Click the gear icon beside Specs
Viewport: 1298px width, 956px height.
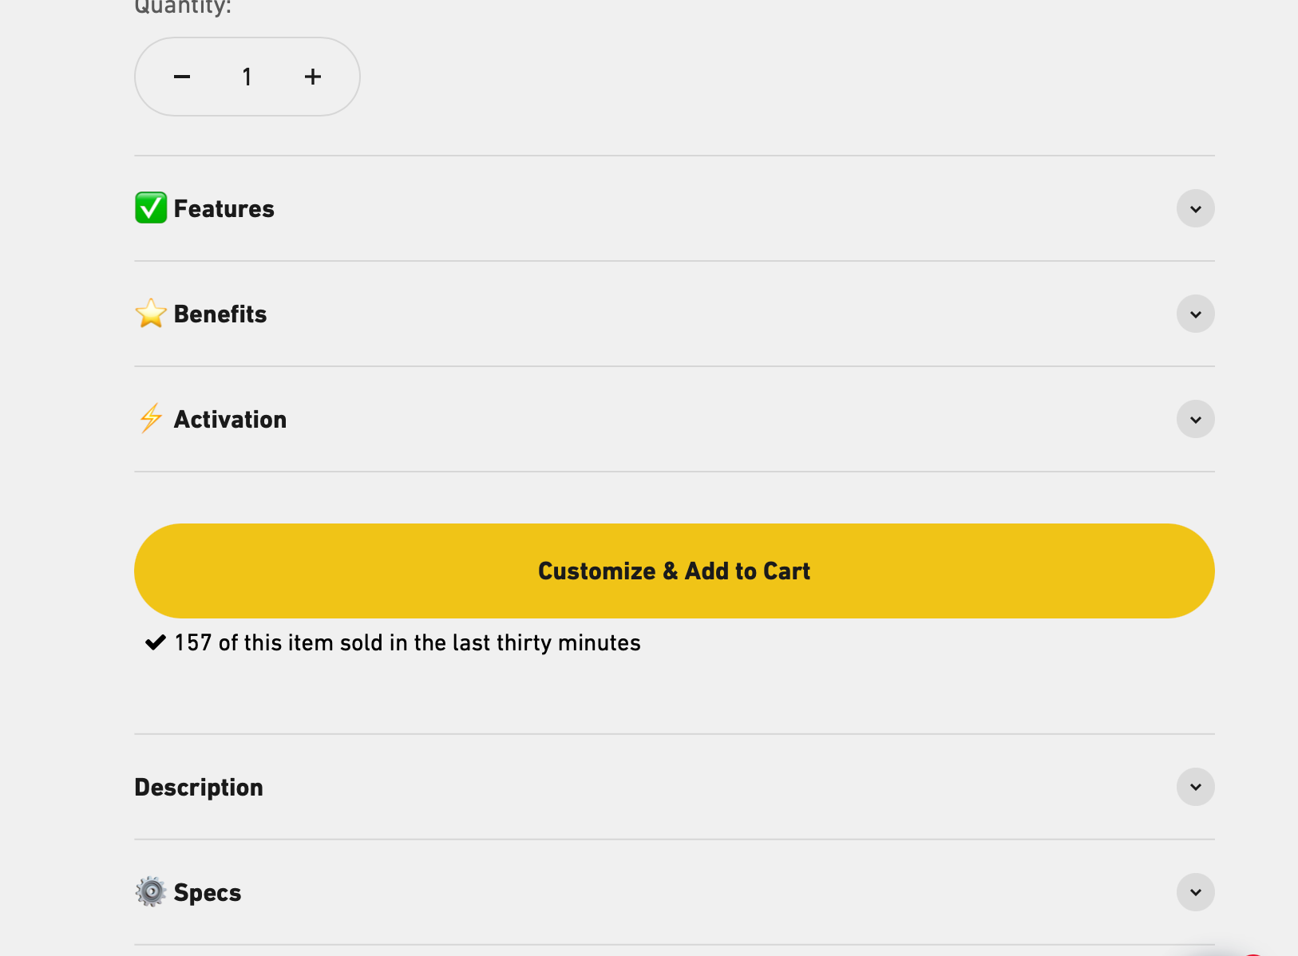pos(151,891)
